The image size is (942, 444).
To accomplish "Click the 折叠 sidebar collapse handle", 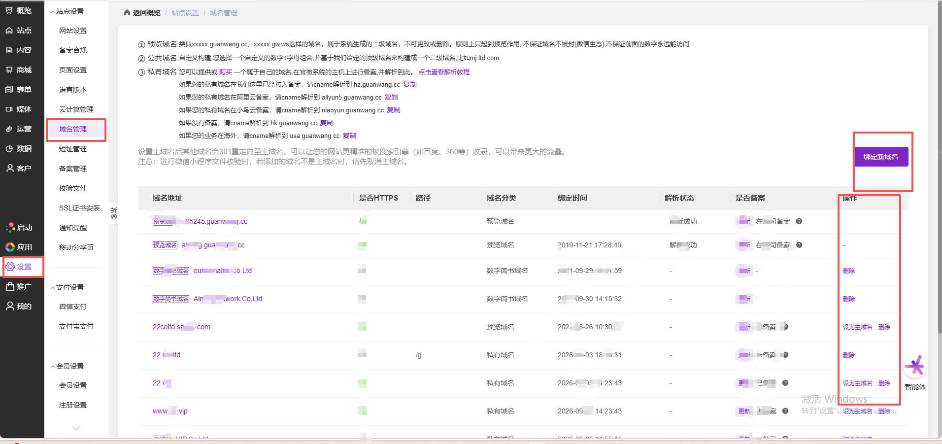I will pos(114,213).
